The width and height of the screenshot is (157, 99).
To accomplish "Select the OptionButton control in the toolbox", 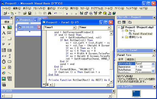I will (9, 44).
